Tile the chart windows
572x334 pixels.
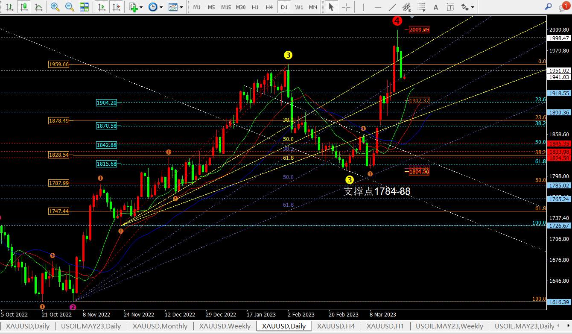(x=84, y=7)
